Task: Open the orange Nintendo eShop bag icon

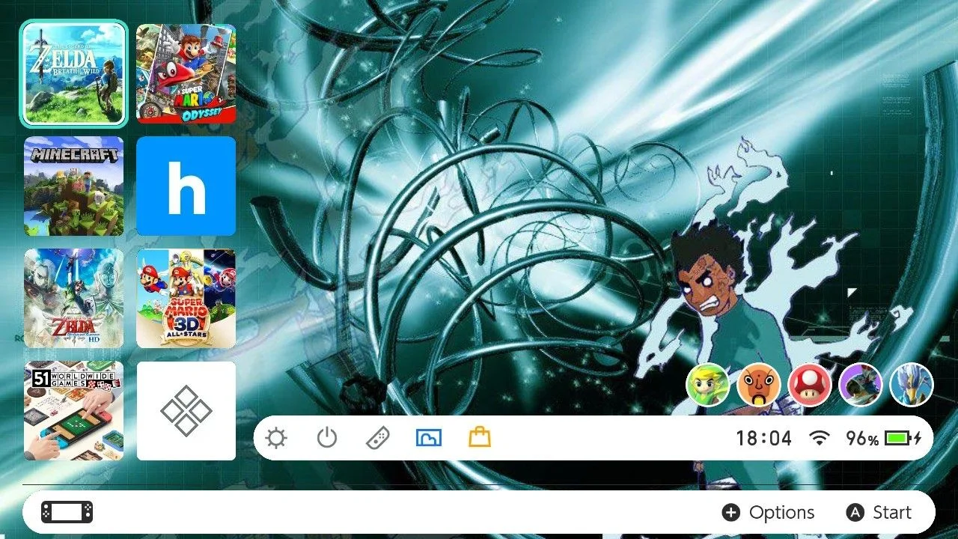Action: 480,437
